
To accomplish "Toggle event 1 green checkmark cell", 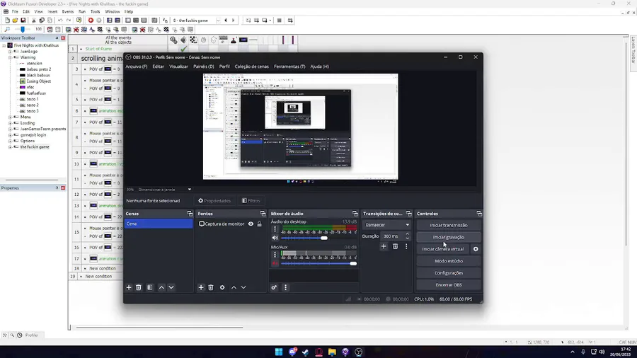I will pyautogui.click(x=183, y=49).
